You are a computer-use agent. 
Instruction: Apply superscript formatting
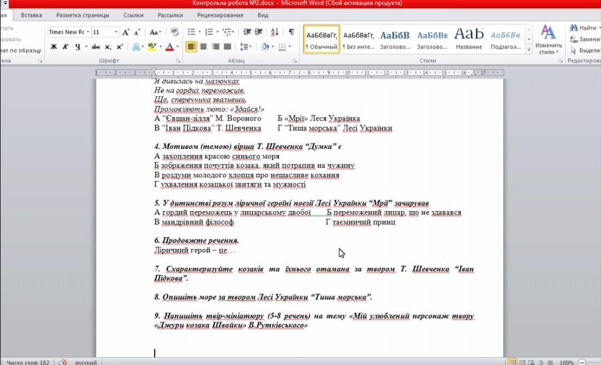pyautogui.click(x=120, y=47)
